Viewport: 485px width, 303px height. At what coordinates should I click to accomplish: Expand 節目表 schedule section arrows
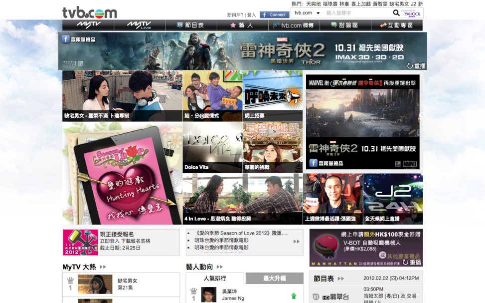coord(341,279)
